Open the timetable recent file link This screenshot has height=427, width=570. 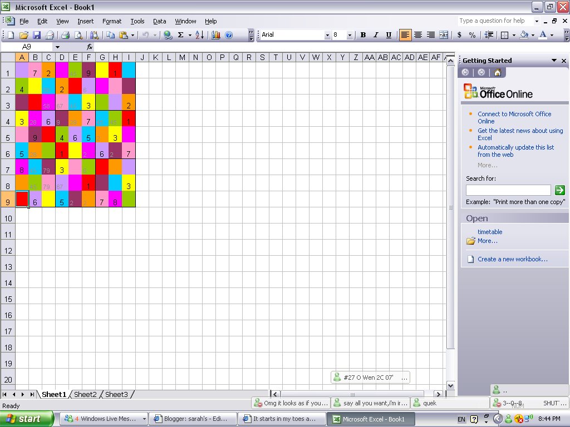[x=490, y=232]
